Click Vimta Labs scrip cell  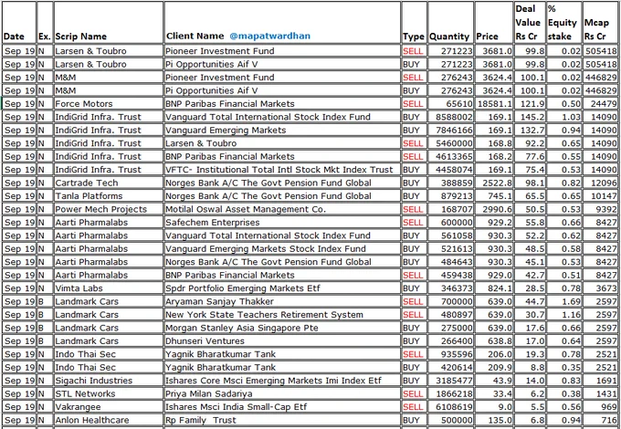108,288
